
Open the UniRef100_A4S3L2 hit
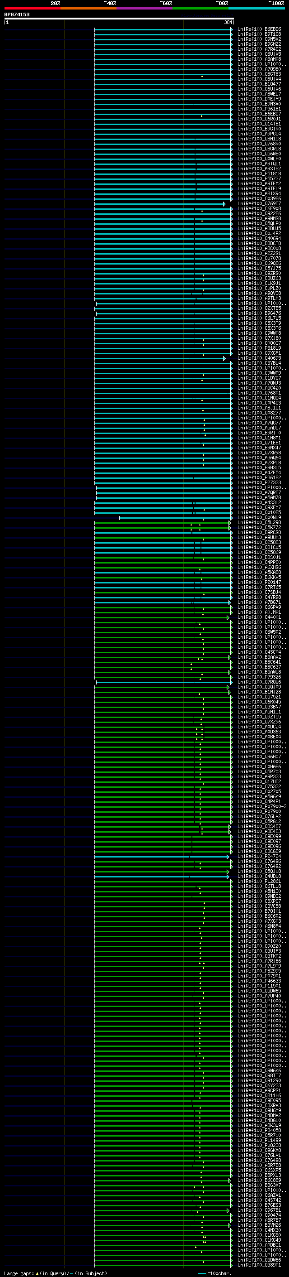(x=259, y=503)
